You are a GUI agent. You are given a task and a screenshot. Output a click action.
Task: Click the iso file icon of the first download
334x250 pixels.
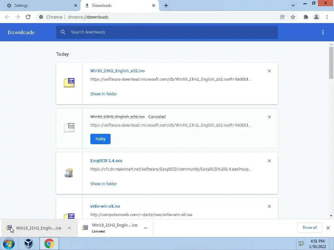[69, 83]
